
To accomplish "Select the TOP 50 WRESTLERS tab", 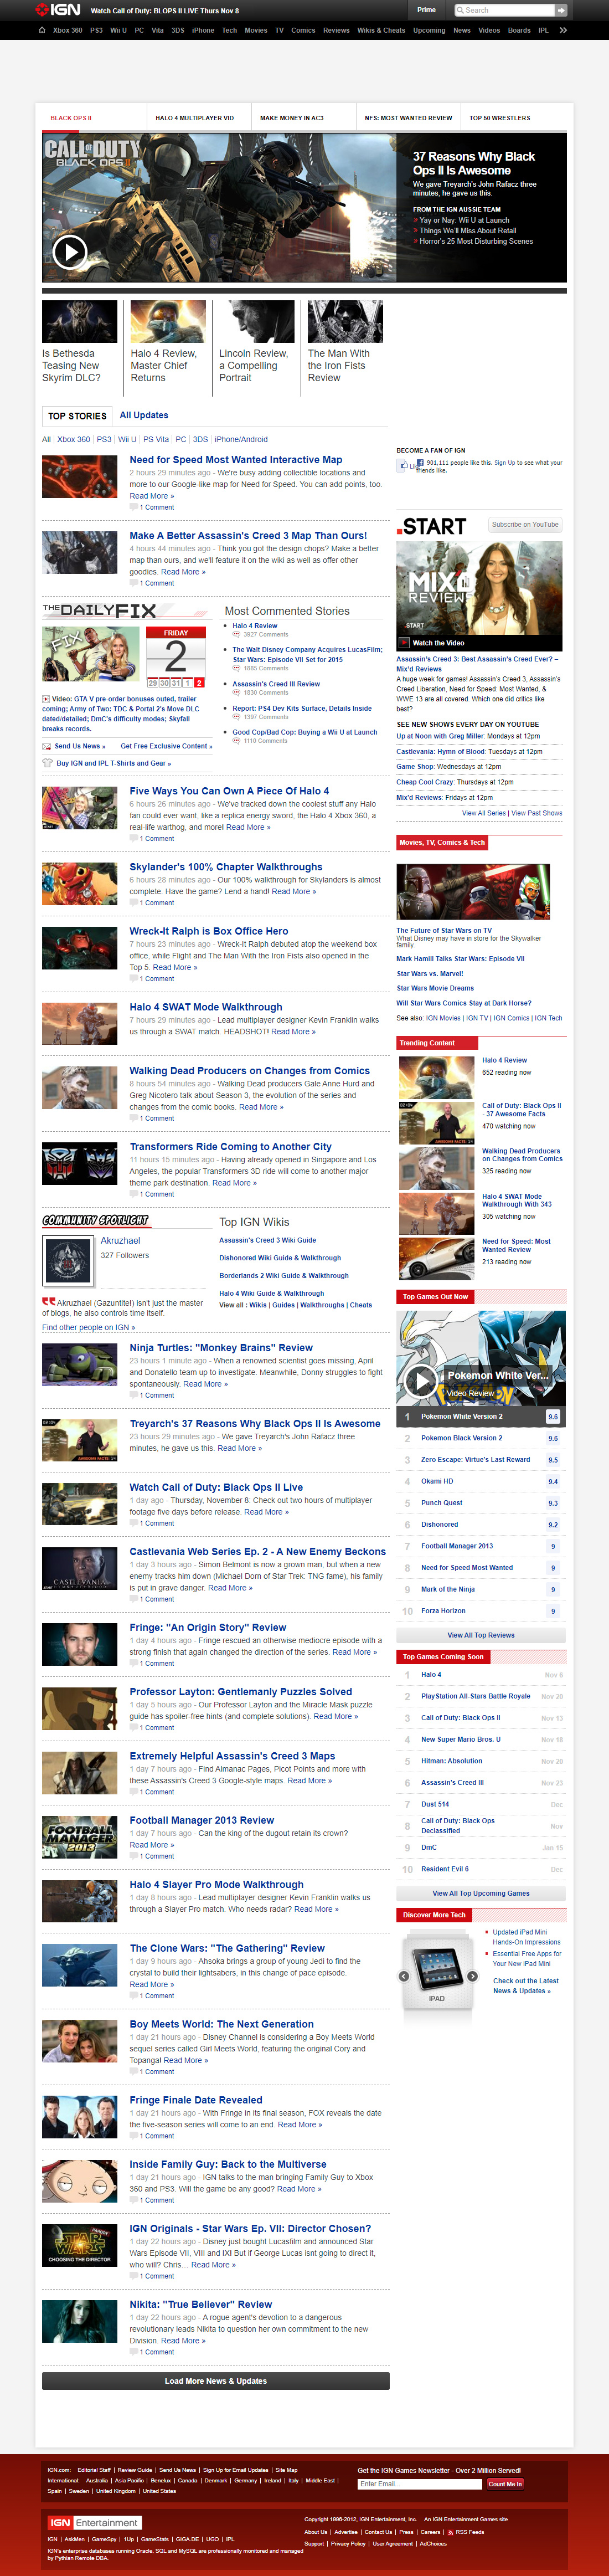I will coord(514,118).
